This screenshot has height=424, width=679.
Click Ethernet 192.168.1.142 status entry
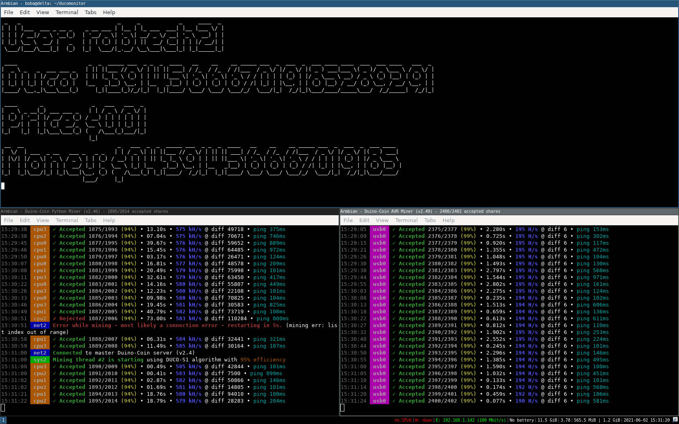click(x=470, y=420)
